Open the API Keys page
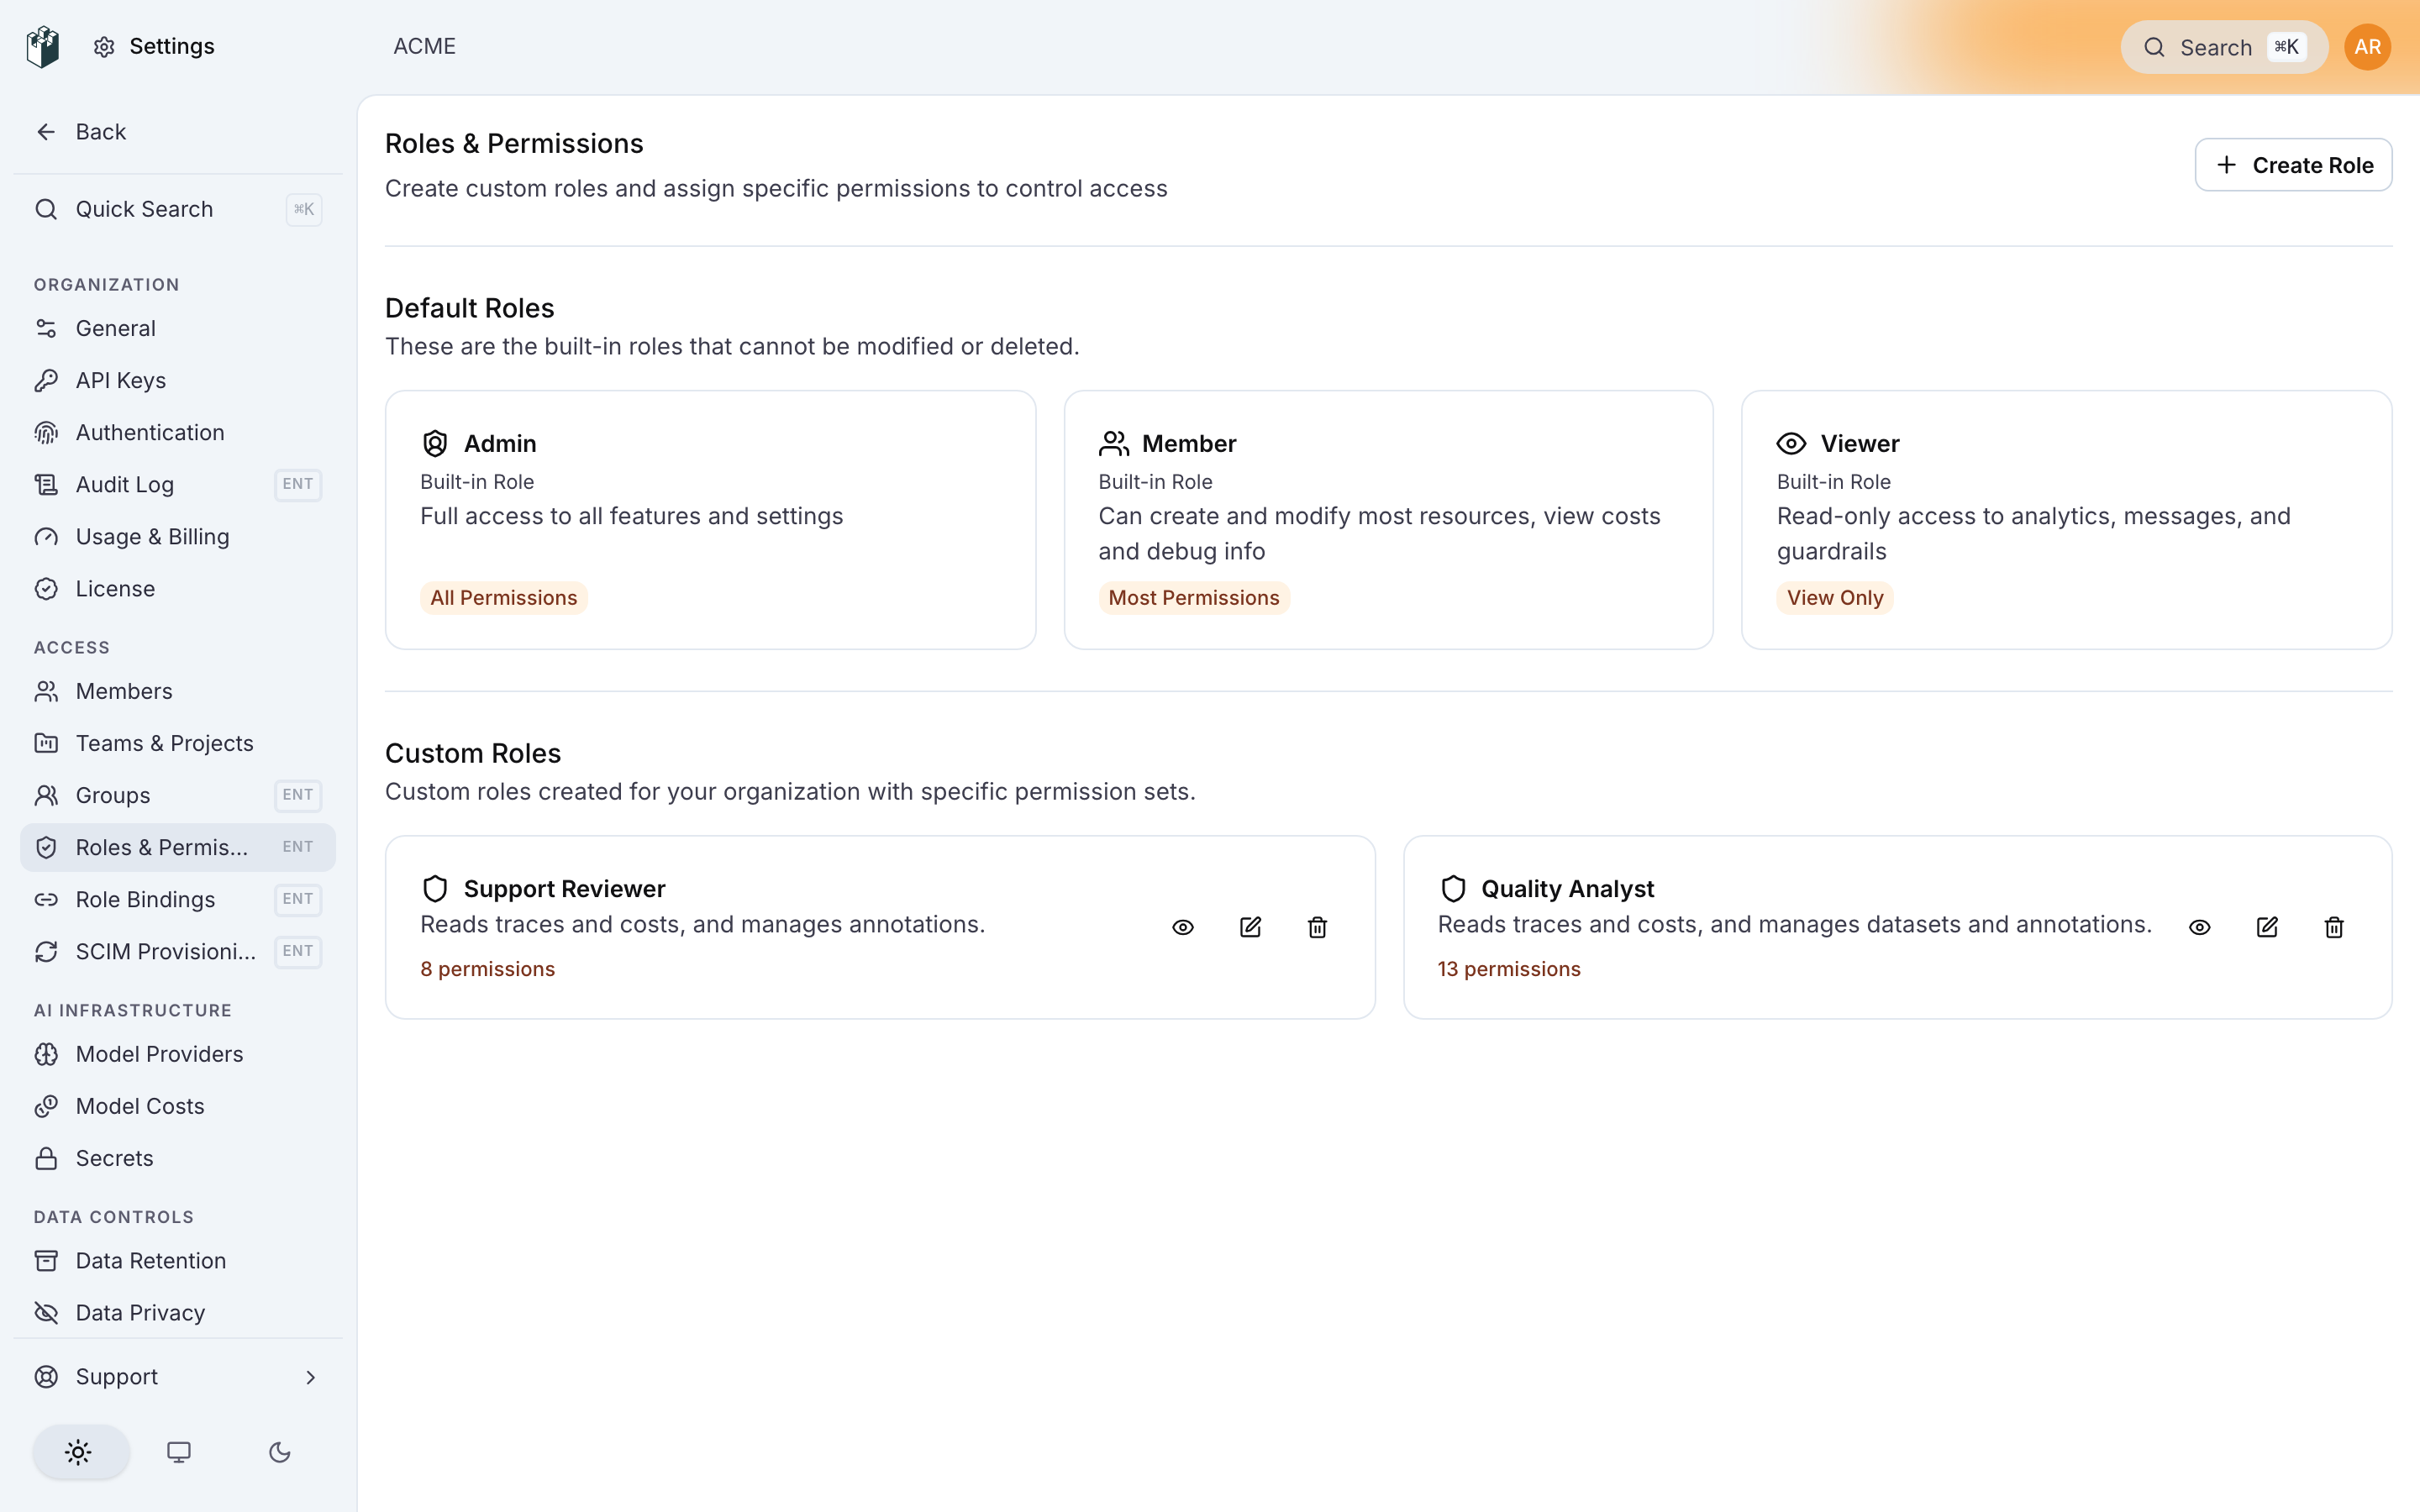 click(178, 380)
